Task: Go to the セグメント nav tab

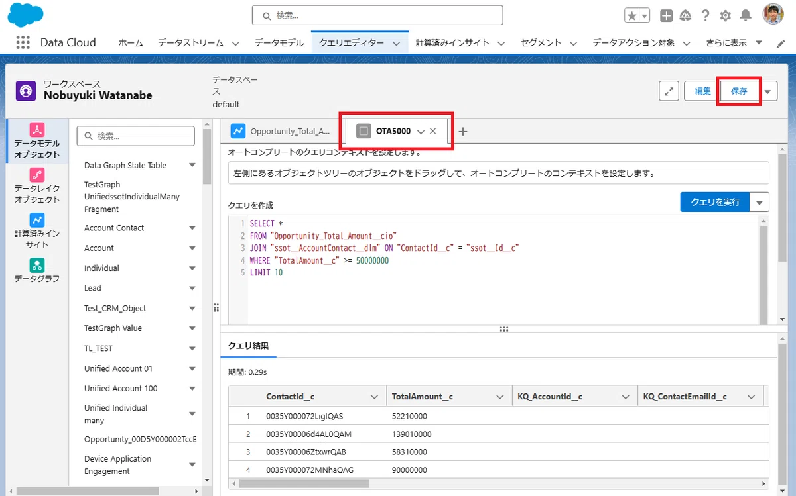Action: [541, 42]
